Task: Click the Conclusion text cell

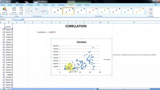Action: click(134, 55)
